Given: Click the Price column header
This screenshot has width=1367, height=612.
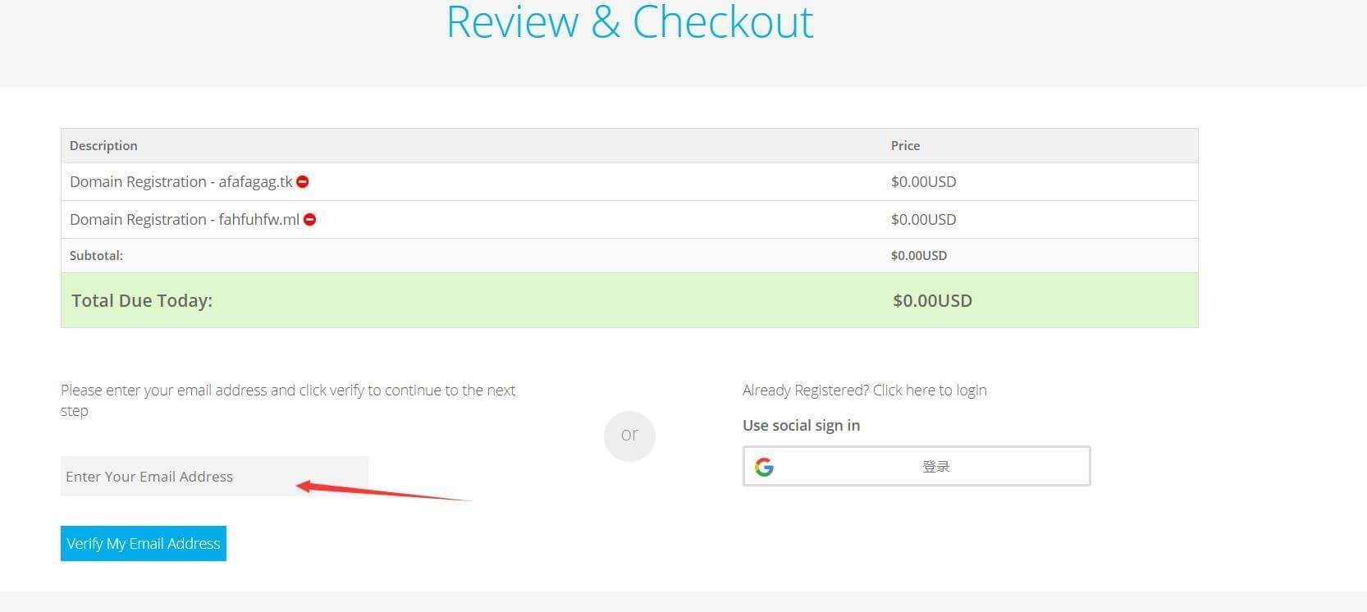Looking at the screenshot, I should pyautogui.click(x=905, y=146).
